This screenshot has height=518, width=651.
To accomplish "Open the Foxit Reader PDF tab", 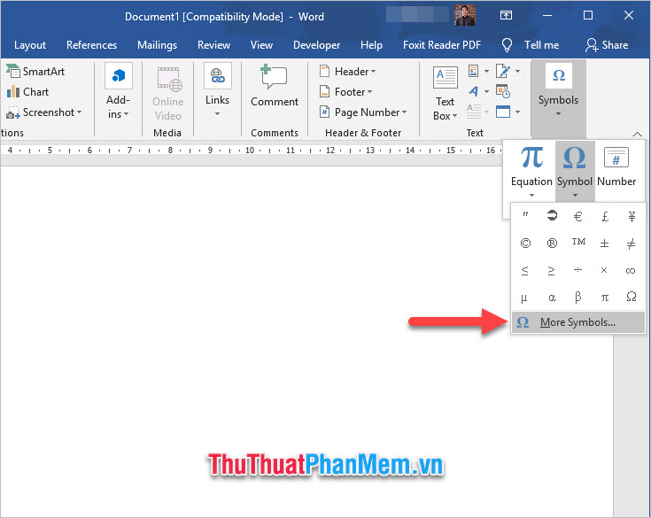I will click(x=442, y=45).
